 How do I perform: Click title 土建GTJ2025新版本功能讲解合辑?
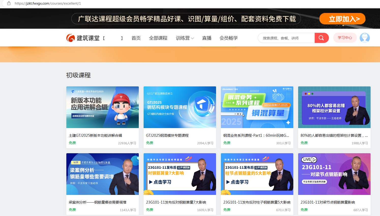tap(96, 135)
